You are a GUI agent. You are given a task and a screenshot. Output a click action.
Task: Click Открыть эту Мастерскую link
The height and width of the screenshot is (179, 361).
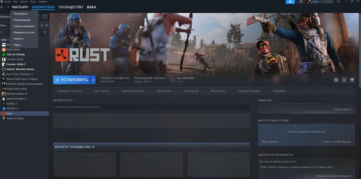point(336,142)
